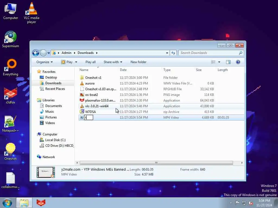Create a New folder

click(x=138, y=62)
